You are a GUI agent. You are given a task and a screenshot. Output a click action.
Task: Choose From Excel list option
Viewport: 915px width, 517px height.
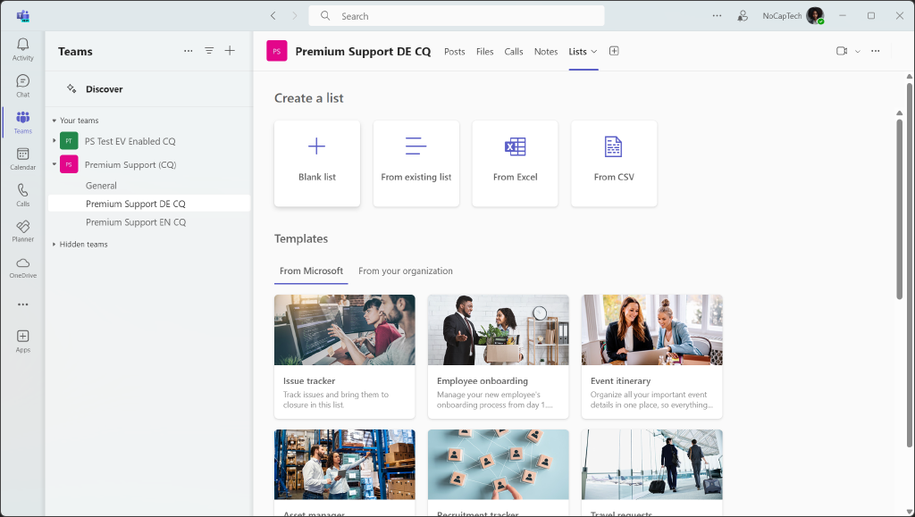pyautogui.click(x=515, y=163)
